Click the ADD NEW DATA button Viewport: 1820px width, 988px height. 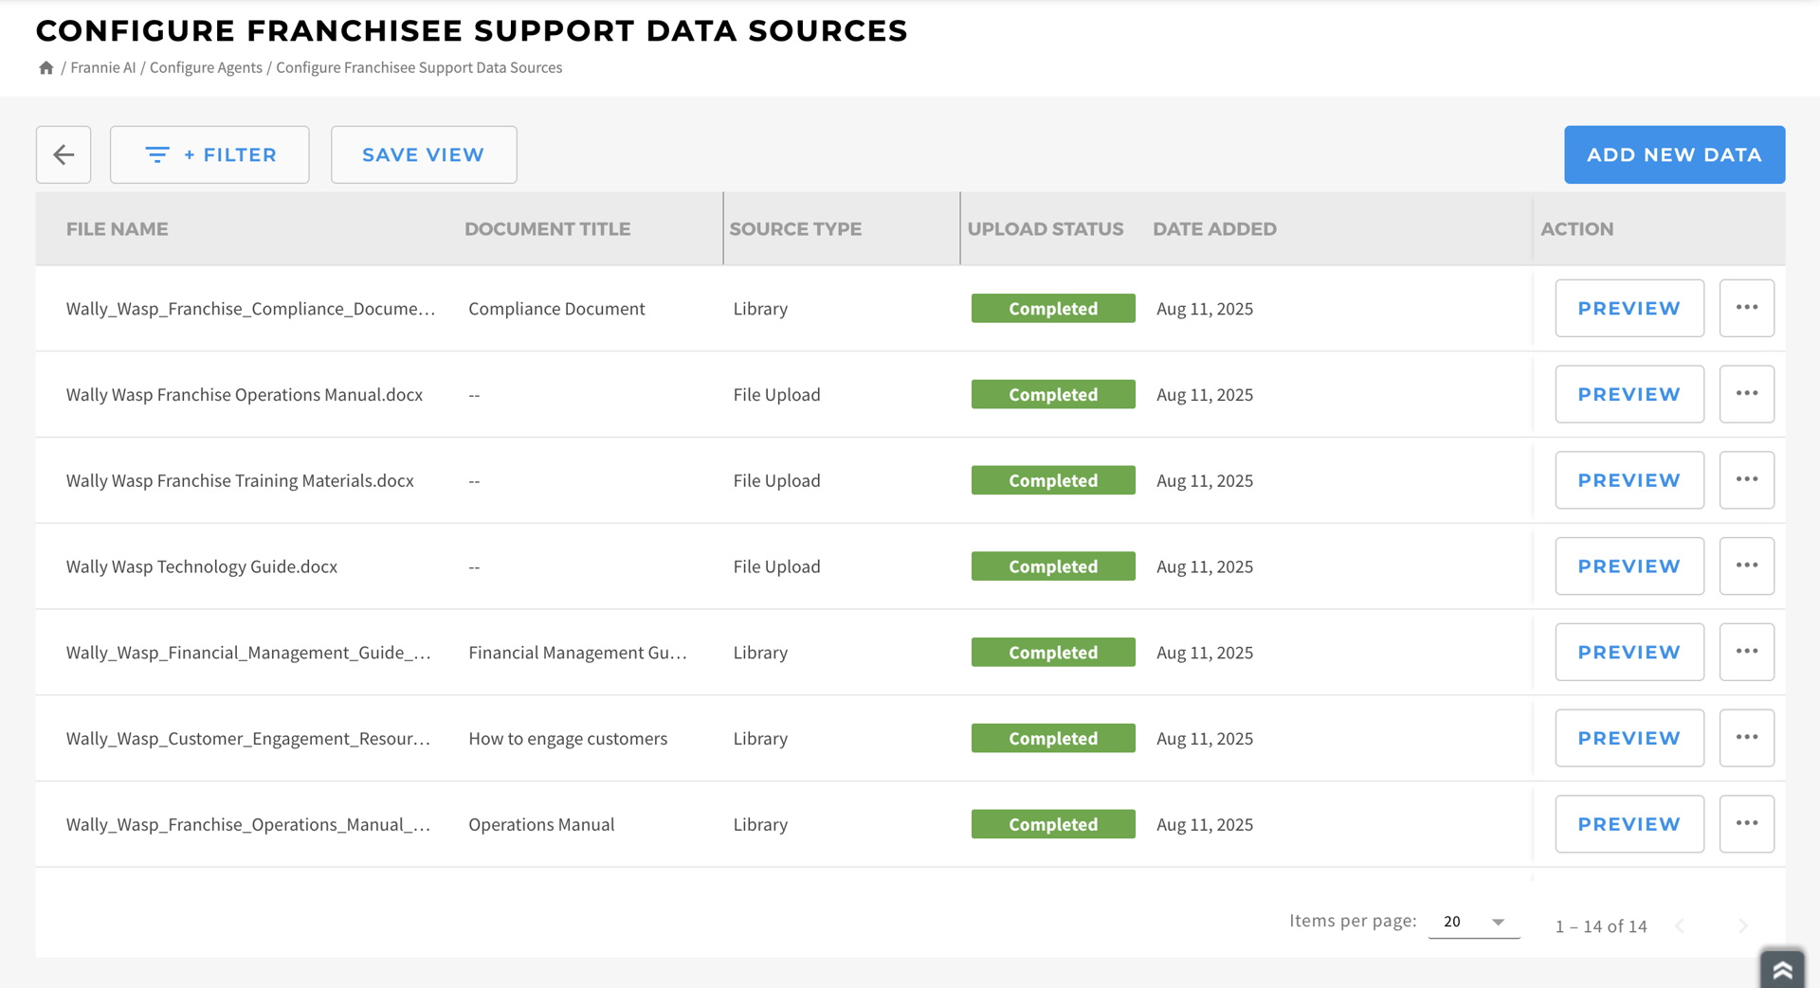coord(1674,154)
